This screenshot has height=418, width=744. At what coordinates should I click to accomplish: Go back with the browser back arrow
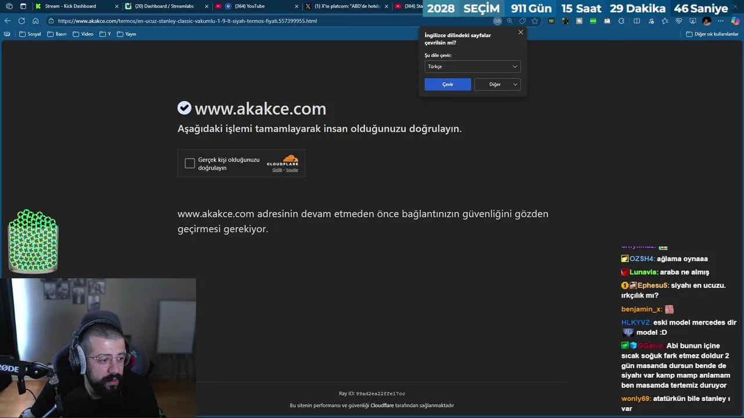[x=8, y=21]
